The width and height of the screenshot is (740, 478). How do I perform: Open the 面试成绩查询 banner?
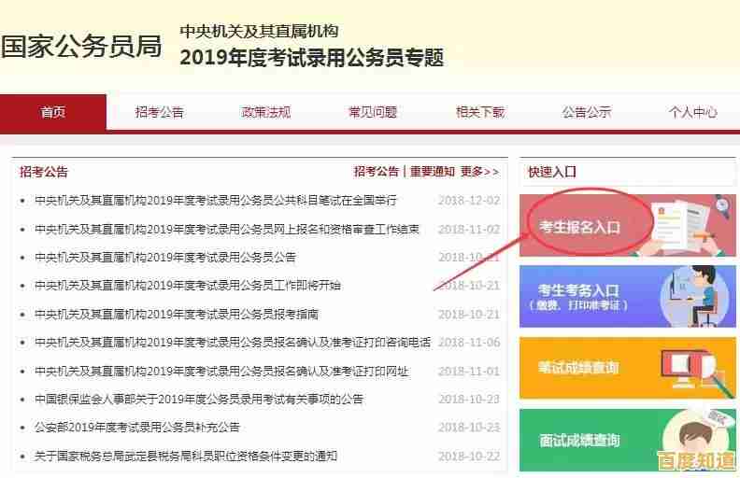(627, 439)
